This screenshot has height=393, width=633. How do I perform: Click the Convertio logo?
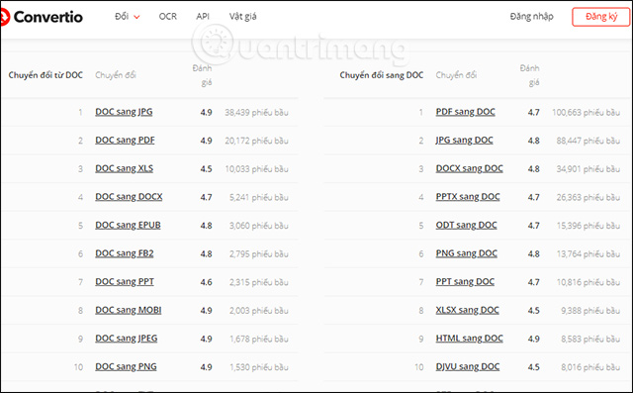[42, 17]
